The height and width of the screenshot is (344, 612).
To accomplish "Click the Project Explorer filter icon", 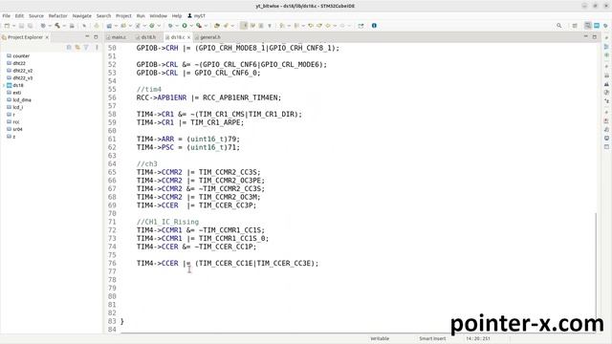I will (x=86, y=47).
